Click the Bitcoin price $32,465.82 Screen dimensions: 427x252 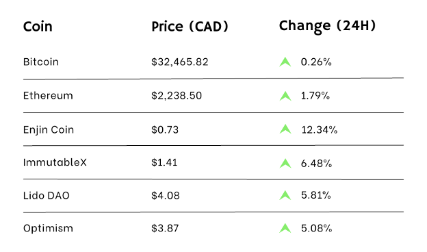[x=180, y=62]
